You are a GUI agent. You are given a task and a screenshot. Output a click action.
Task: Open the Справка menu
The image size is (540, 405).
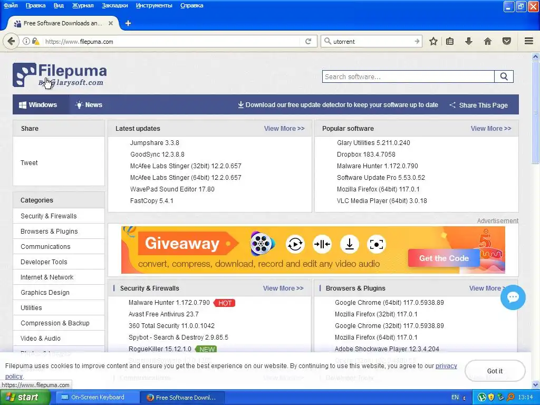192,5
